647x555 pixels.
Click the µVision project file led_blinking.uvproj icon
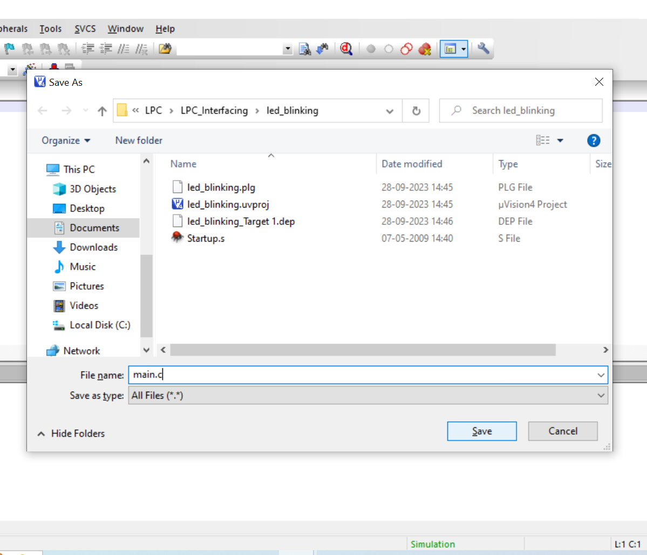(x=178, y=204)
